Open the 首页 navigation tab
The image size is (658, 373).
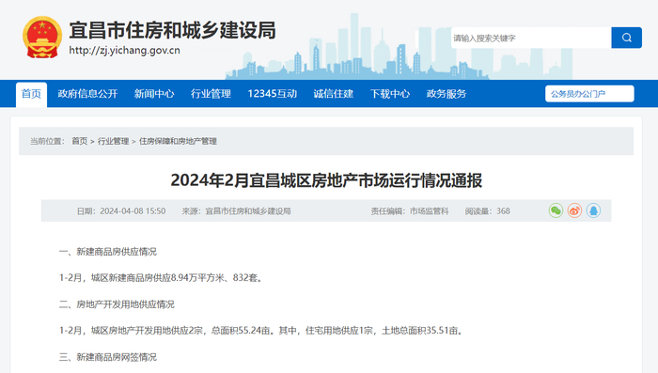[x=31, y=94]
